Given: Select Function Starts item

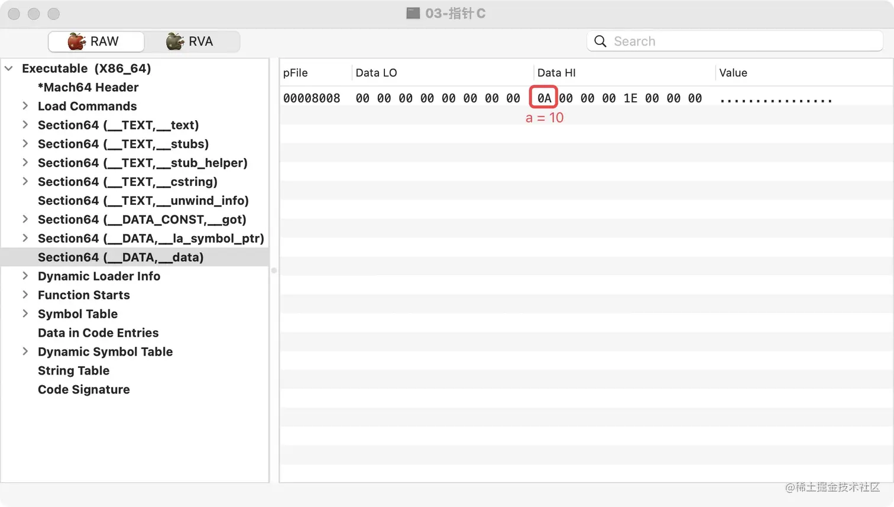Looking at the screenshot, I should [84, 295].
